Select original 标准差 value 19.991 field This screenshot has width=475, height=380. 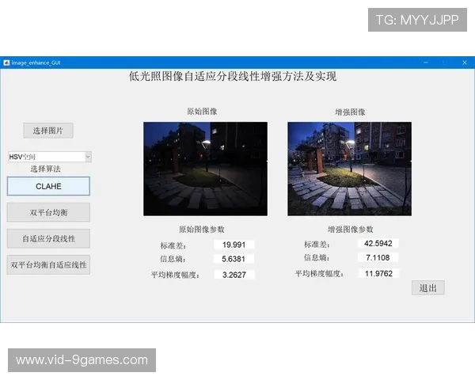tap(234, 245)
